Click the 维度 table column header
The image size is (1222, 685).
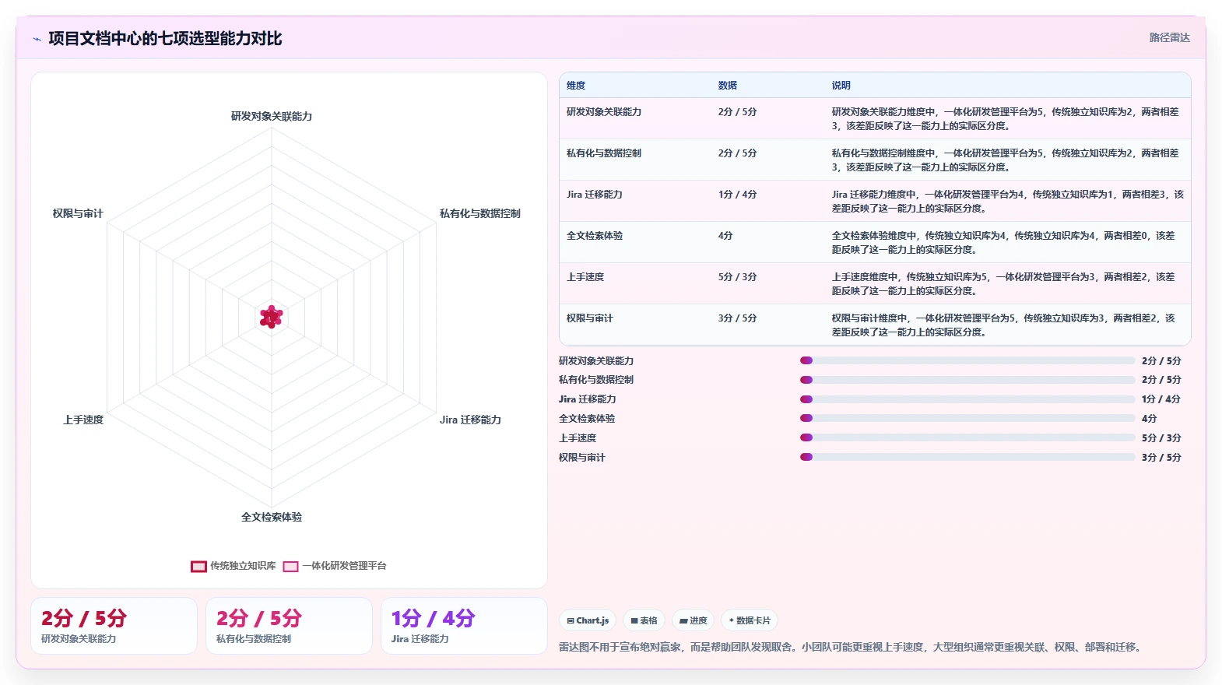(x=576, y=86)
